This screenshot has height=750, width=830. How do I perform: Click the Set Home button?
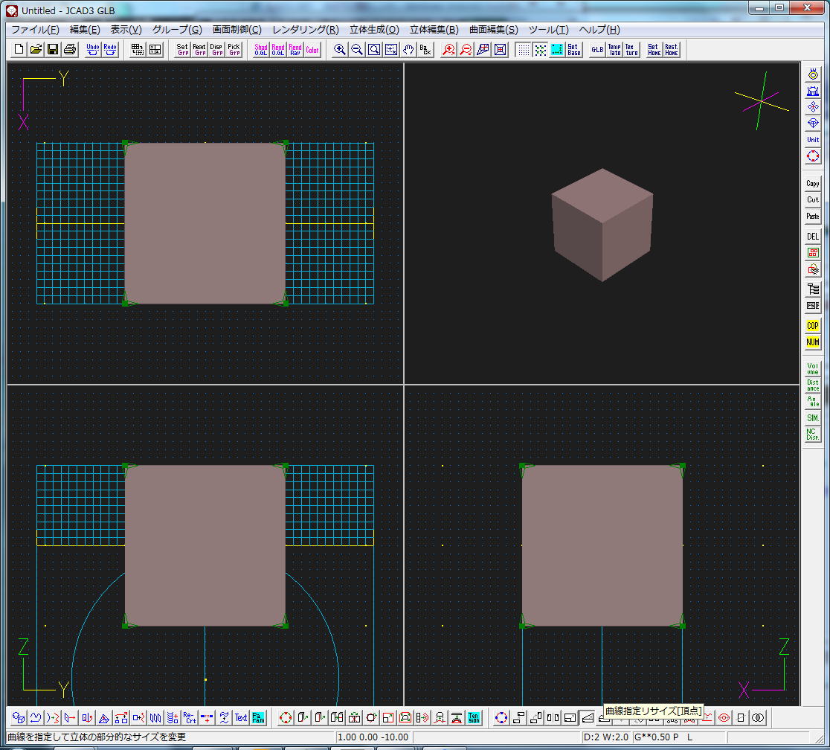tap(654, 49)
